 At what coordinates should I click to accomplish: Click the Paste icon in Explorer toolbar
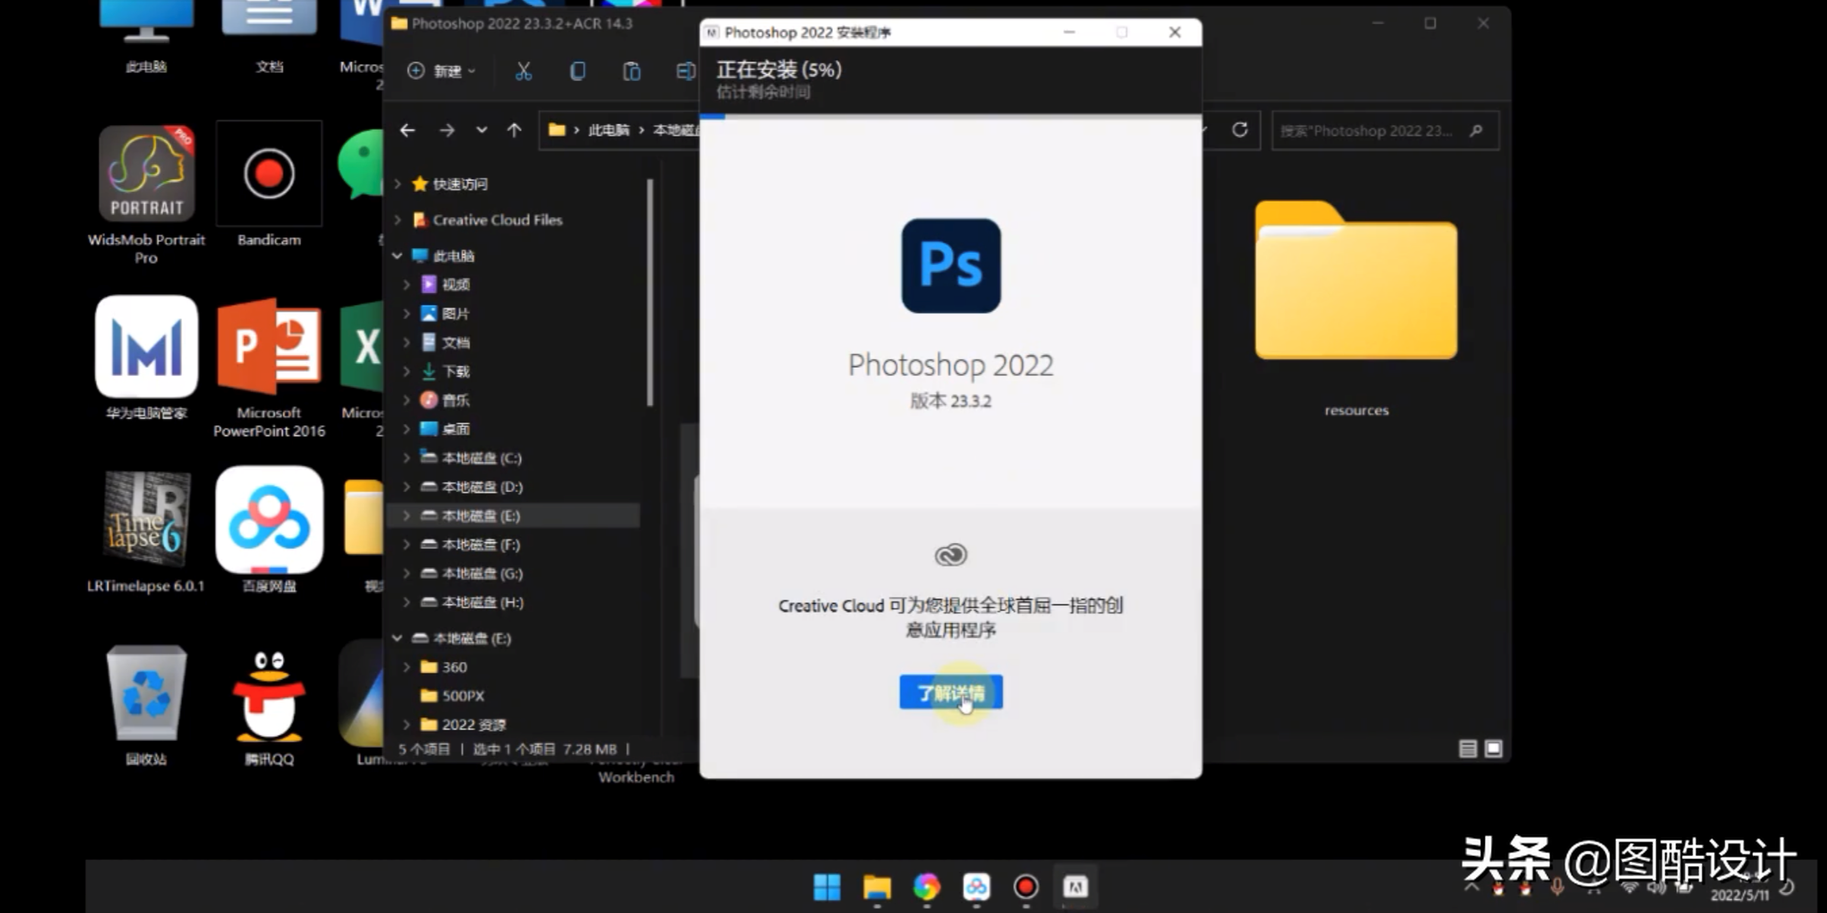631,71
